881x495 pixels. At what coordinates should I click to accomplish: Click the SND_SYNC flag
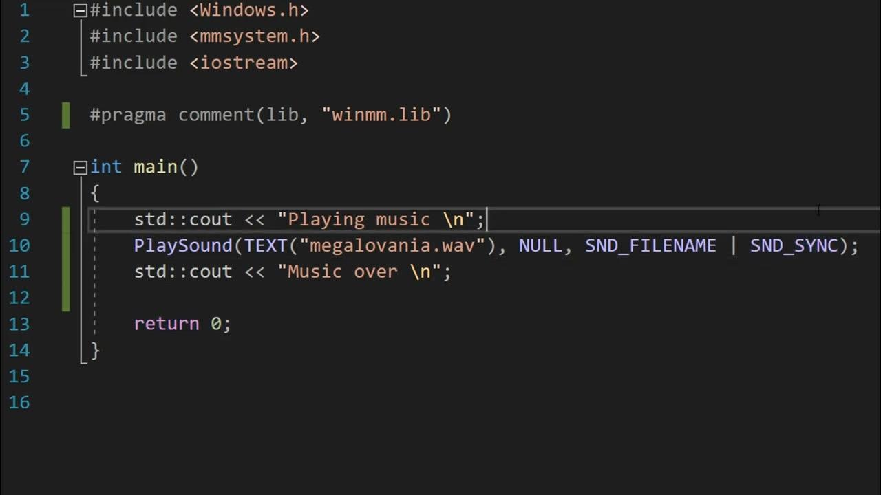coord(794,245)
